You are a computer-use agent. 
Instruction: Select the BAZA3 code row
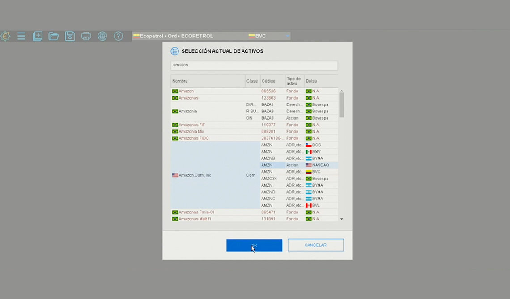click(268, 118)
